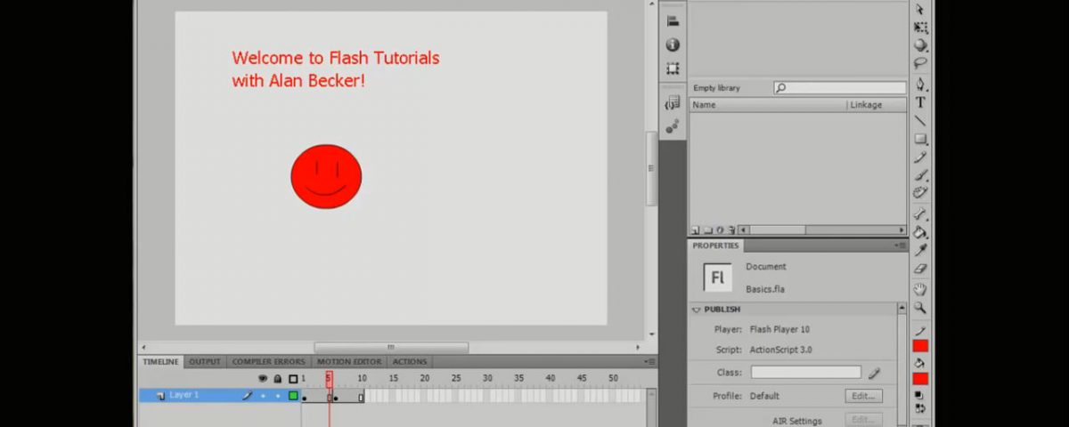Click the Class input field
The image size is (1069, 427).
(805, 373)
